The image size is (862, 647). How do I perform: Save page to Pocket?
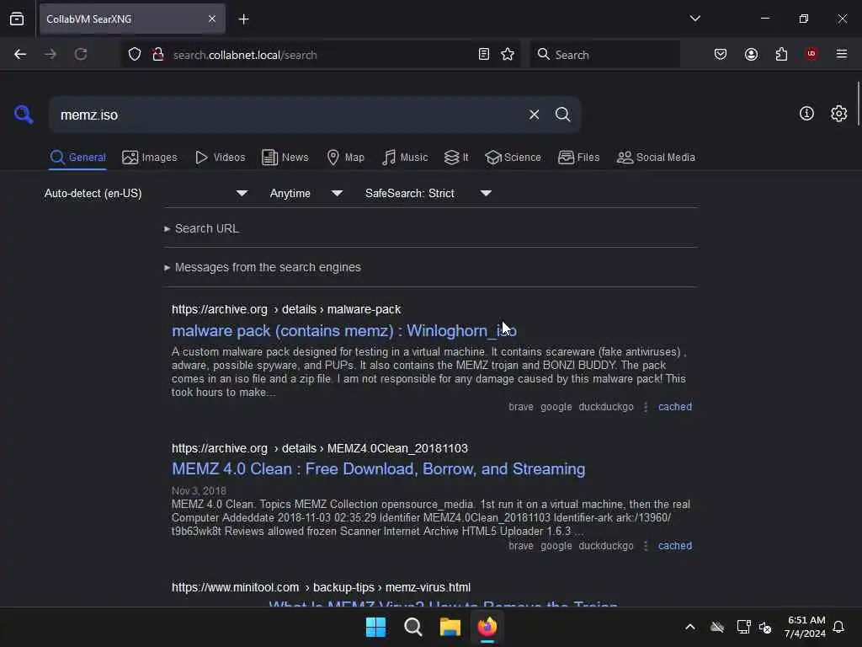(x=721, y=55)
